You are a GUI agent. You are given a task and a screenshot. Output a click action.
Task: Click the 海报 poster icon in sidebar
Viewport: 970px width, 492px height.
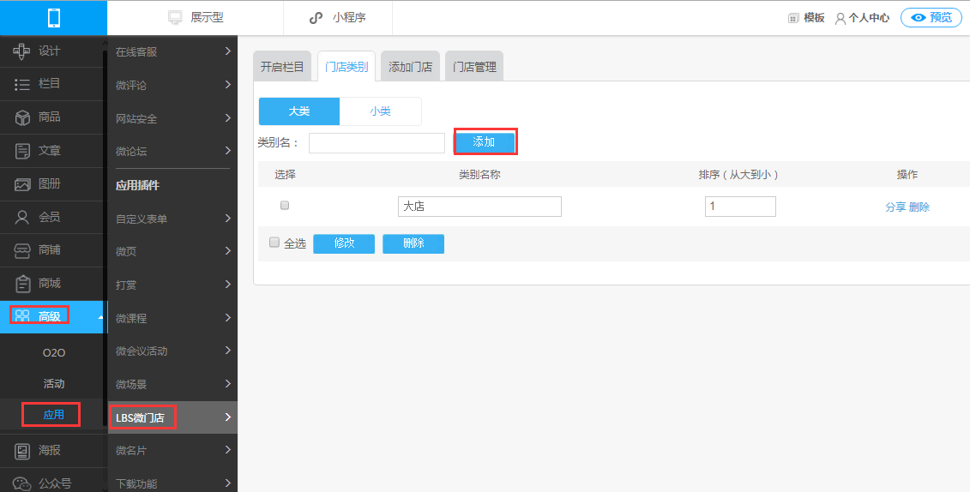pos(22,451)
